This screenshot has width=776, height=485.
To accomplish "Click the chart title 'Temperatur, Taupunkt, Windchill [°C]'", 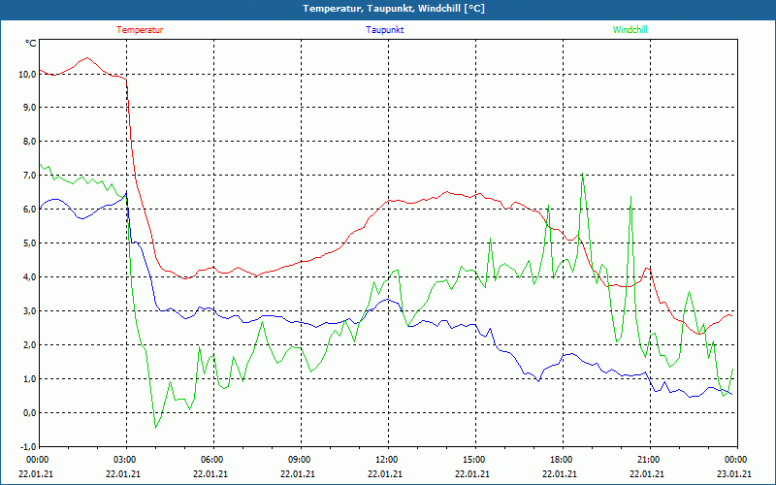I will [394, 9].
